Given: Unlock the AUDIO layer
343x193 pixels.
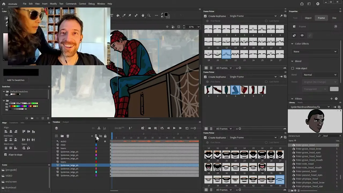Looking at the screenshot, I should (105, 141).
